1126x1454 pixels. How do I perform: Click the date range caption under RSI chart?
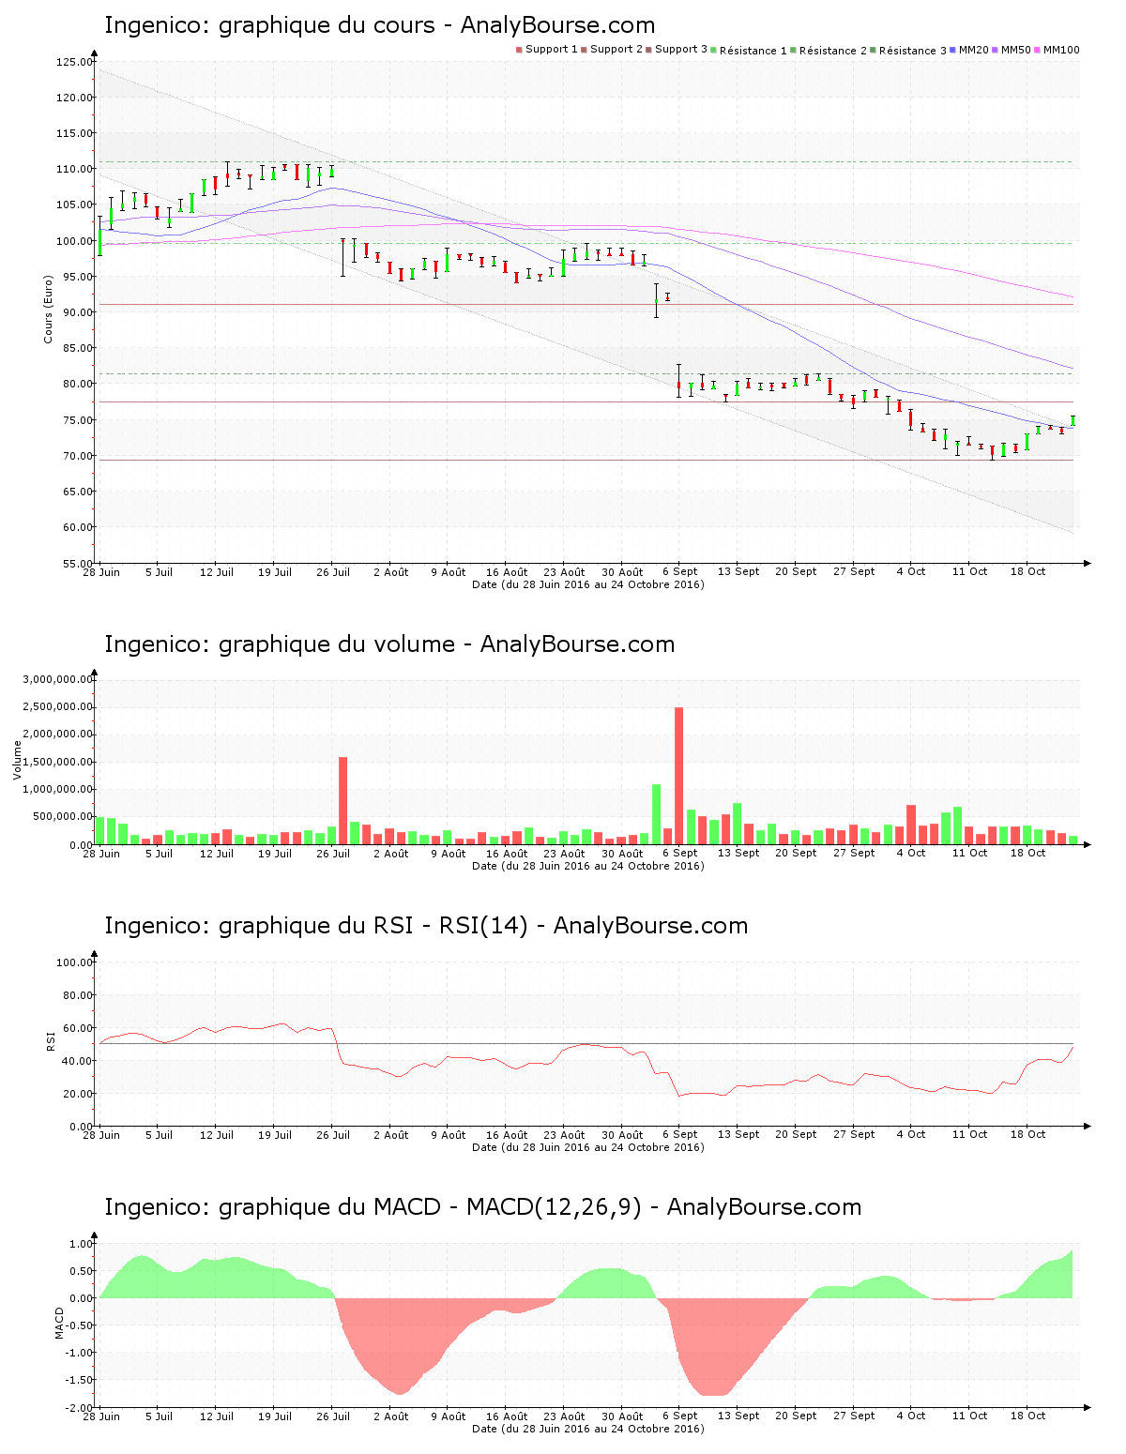pyautogui.click(x=587, y=1147)
